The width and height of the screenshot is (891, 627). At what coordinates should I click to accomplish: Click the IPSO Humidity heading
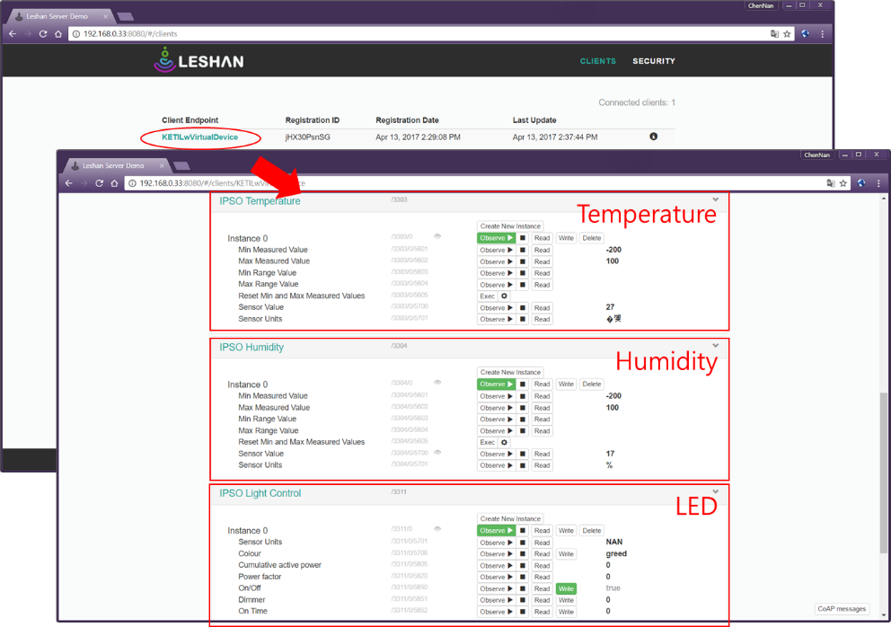click(x=251, y=348)
